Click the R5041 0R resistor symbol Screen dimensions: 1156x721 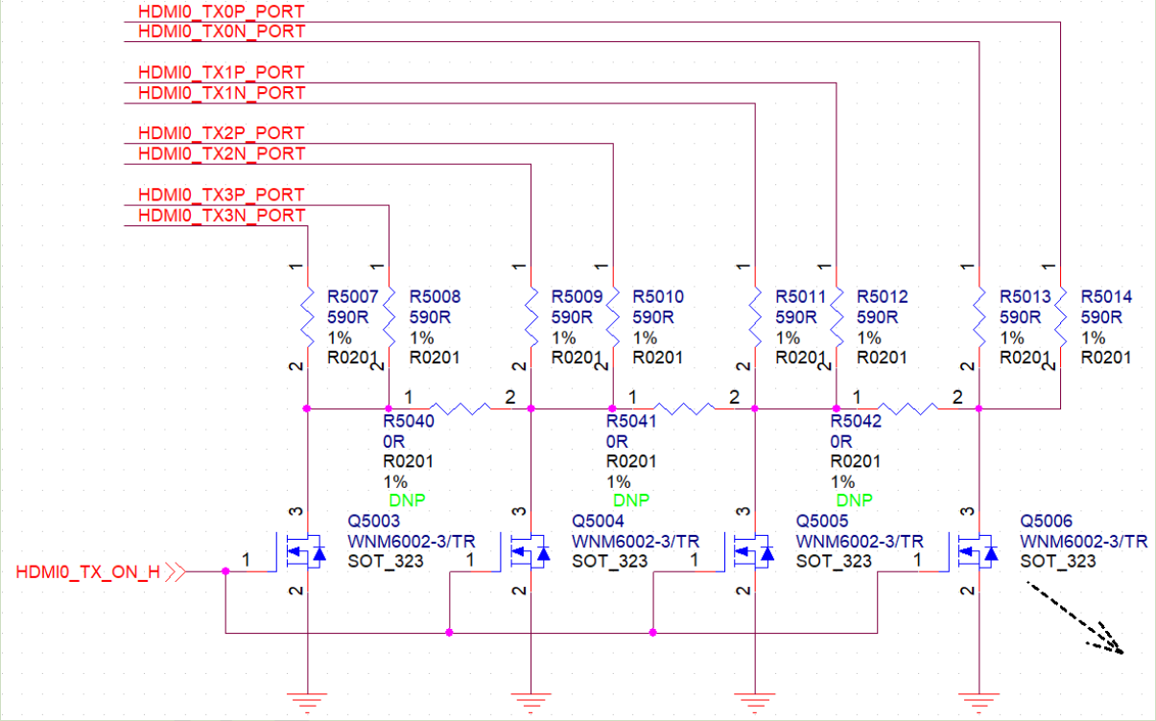[x=682, y=408]
